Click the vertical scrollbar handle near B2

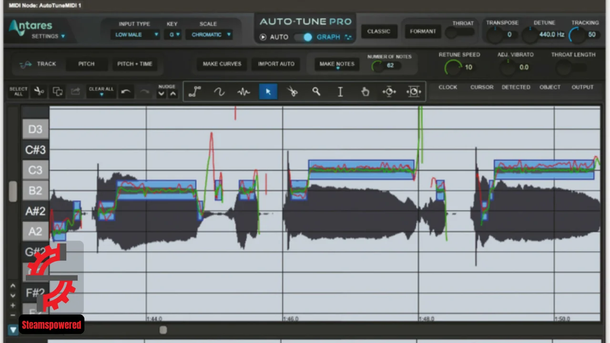point(13,191)
